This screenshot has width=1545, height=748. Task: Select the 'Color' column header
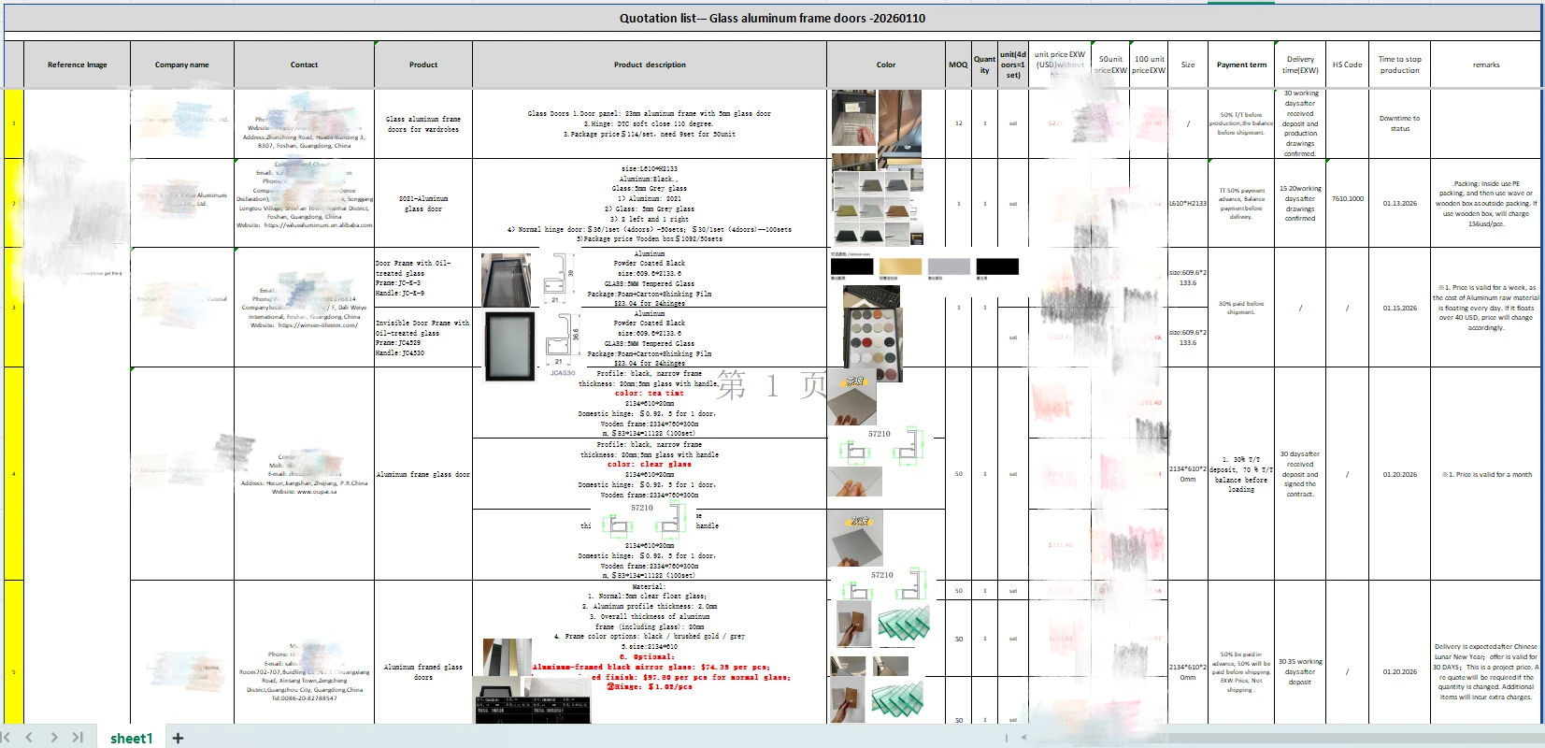(x=886, y=65)
